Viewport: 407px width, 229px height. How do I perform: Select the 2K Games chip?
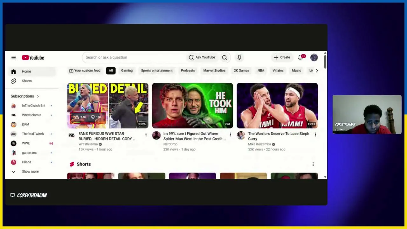click(241, 71)
